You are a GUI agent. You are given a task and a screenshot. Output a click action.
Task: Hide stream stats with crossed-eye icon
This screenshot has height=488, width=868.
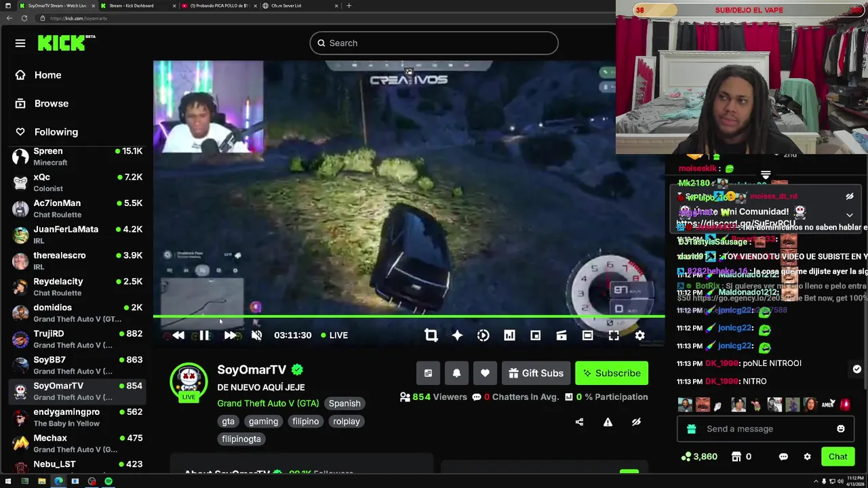tap(636, 422)
